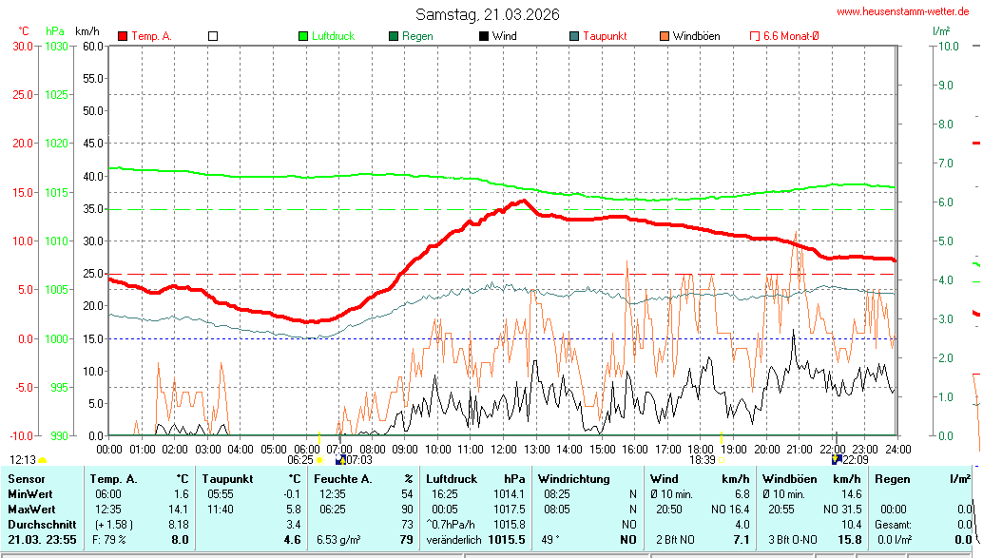983x558 pixels.
Task: Click the Luftdruck hPa column header
Action: 475,478
